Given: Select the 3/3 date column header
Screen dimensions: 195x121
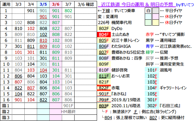Looking at the screenshot, I should click(18, 4).
